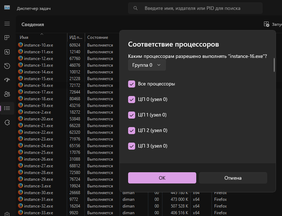Select the instance-15.exe process name
This screenshot has width=282, height=216.
38,79
